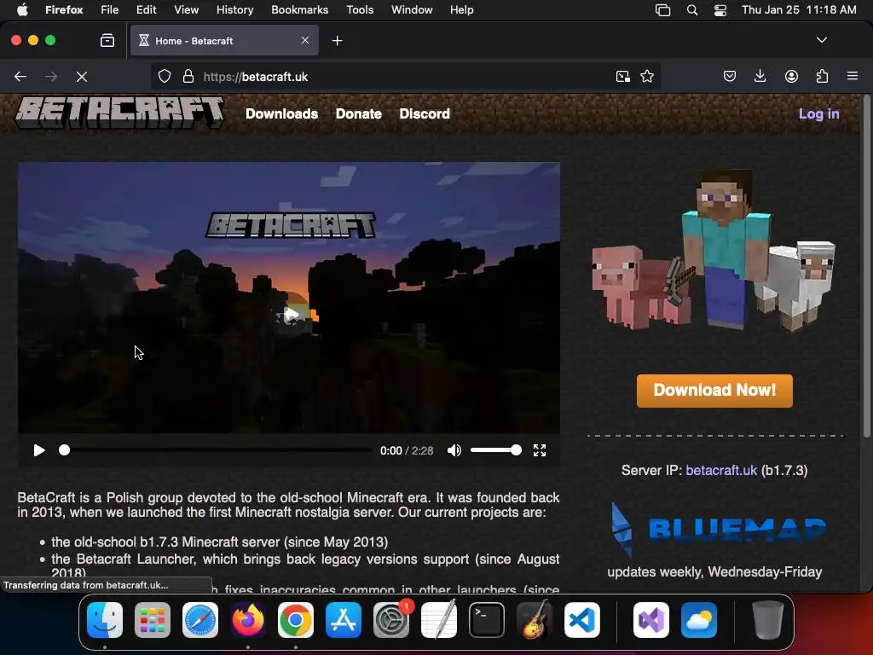This screenshot has width=873, height=655.
Task: Open the Tools menu
Action: point(360,10)
